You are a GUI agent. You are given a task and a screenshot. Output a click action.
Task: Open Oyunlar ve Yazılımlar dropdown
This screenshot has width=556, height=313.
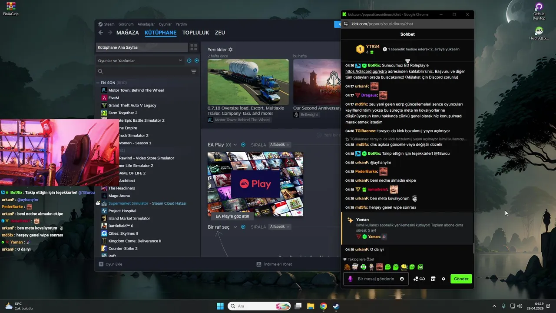pos(140,60)
